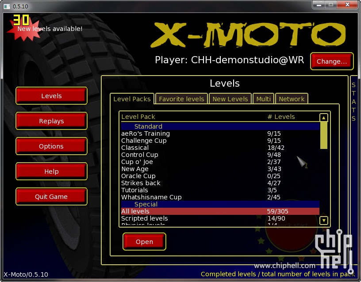Select the 'Oracle Cup' level pack

220,176
